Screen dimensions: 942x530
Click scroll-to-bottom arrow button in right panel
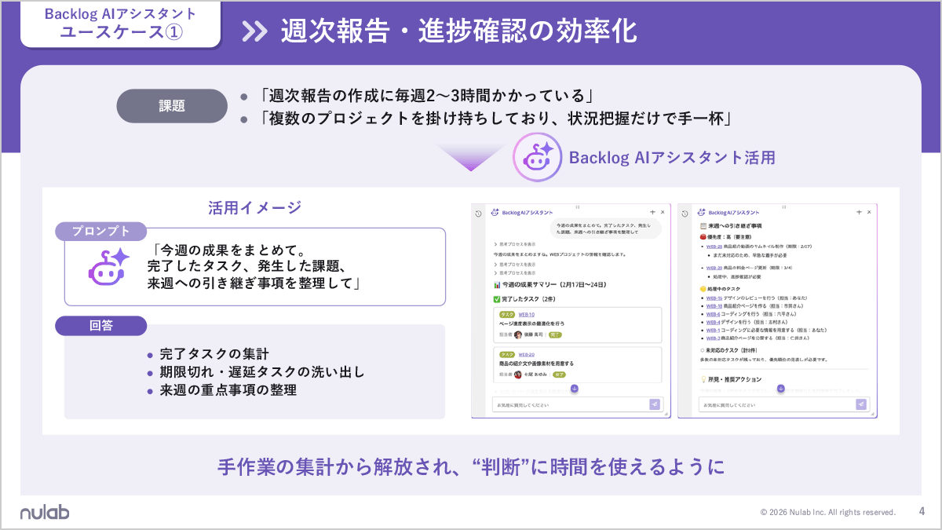pos(781,388)
